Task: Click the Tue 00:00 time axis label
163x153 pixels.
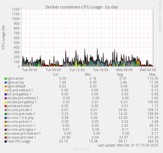Action: 30,70
